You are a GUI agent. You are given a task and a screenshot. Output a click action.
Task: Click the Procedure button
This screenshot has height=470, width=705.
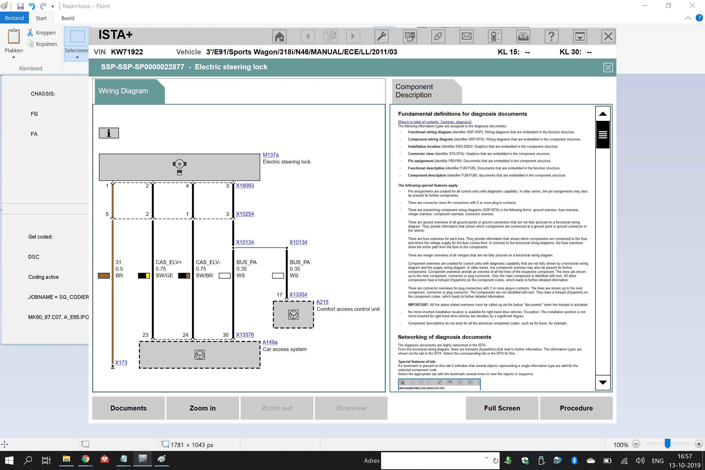576,408
